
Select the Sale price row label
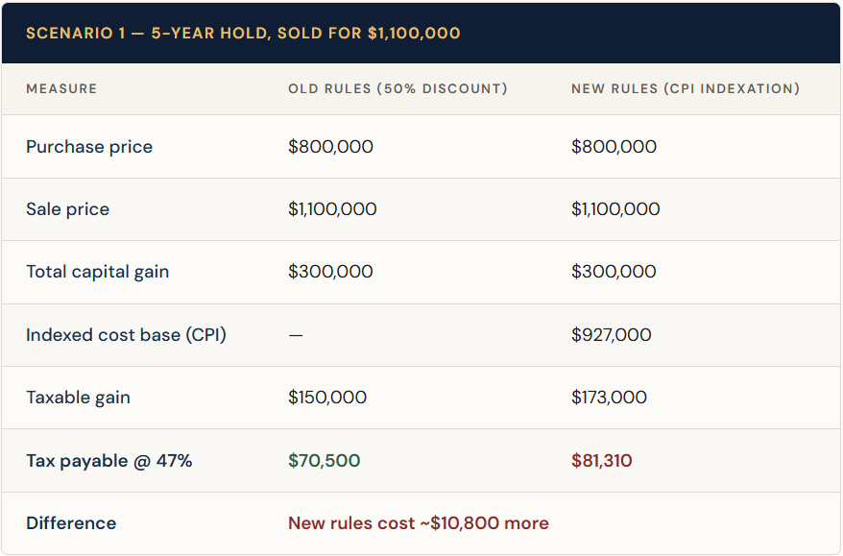[x=68, y=208]
